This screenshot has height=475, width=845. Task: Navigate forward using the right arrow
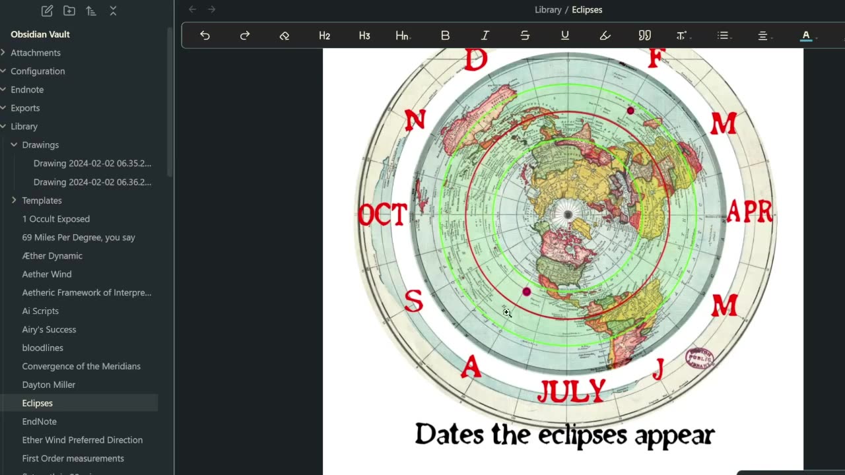coord(212,9)
